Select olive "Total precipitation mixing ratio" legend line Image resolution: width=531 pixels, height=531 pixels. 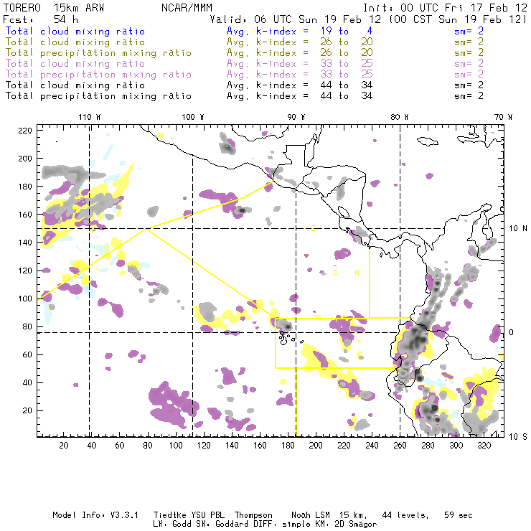click(98, 53)
